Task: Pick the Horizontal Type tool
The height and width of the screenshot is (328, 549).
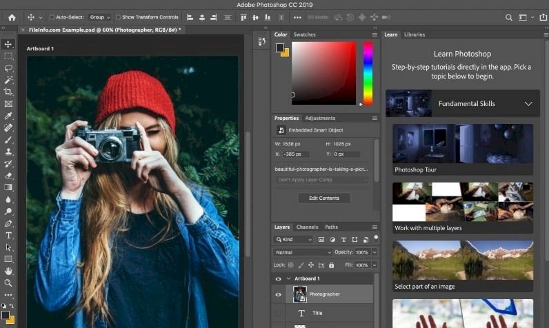Action: [9, 235]
